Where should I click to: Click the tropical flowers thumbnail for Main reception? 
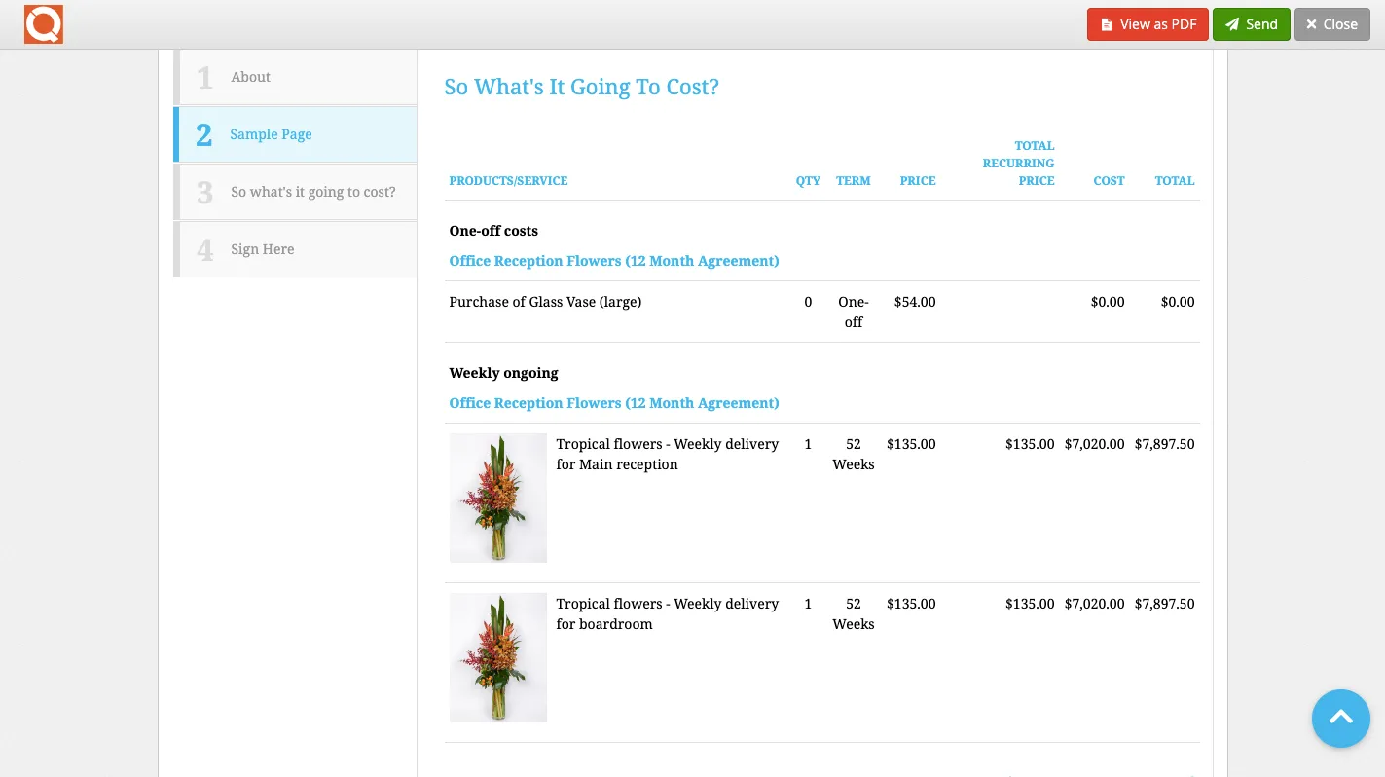[497, 498]
